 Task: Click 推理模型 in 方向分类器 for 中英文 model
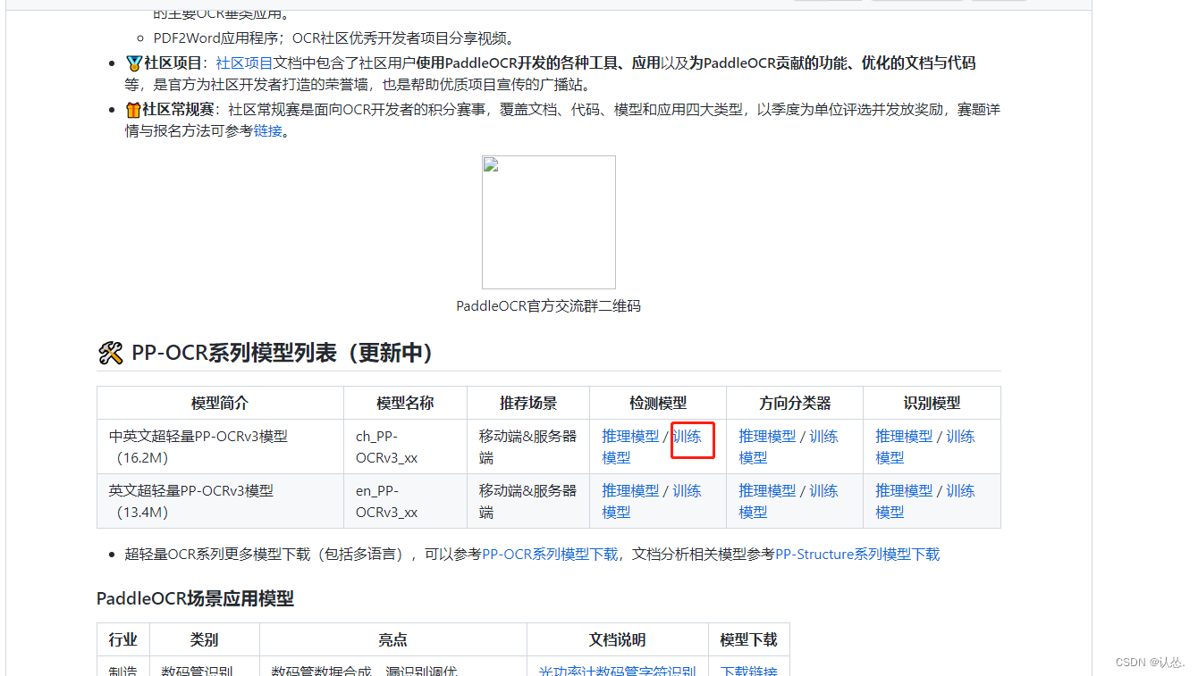click(767, 436)
